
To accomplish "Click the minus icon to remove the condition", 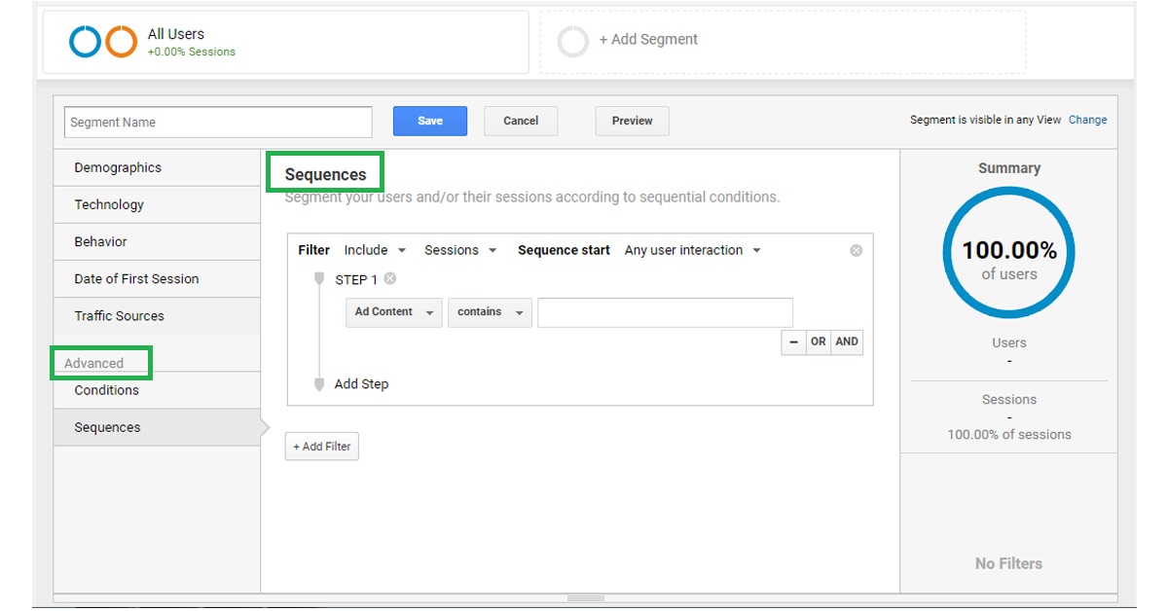I will 793,341.
